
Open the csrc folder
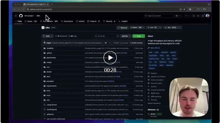(x=48, y=67)
